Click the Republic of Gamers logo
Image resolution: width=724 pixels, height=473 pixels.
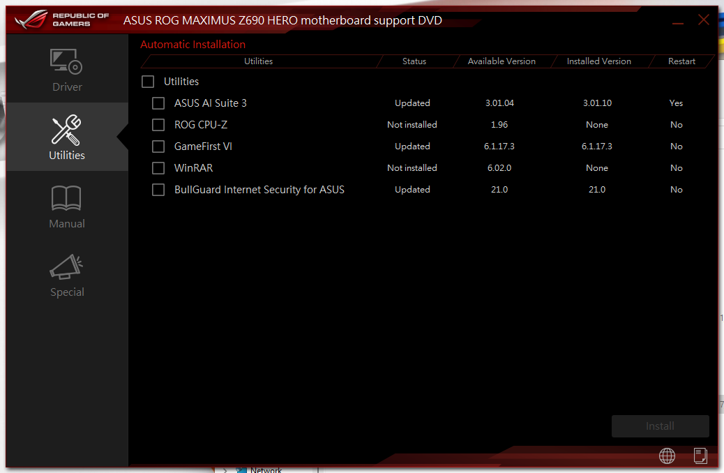click(61, 20)
